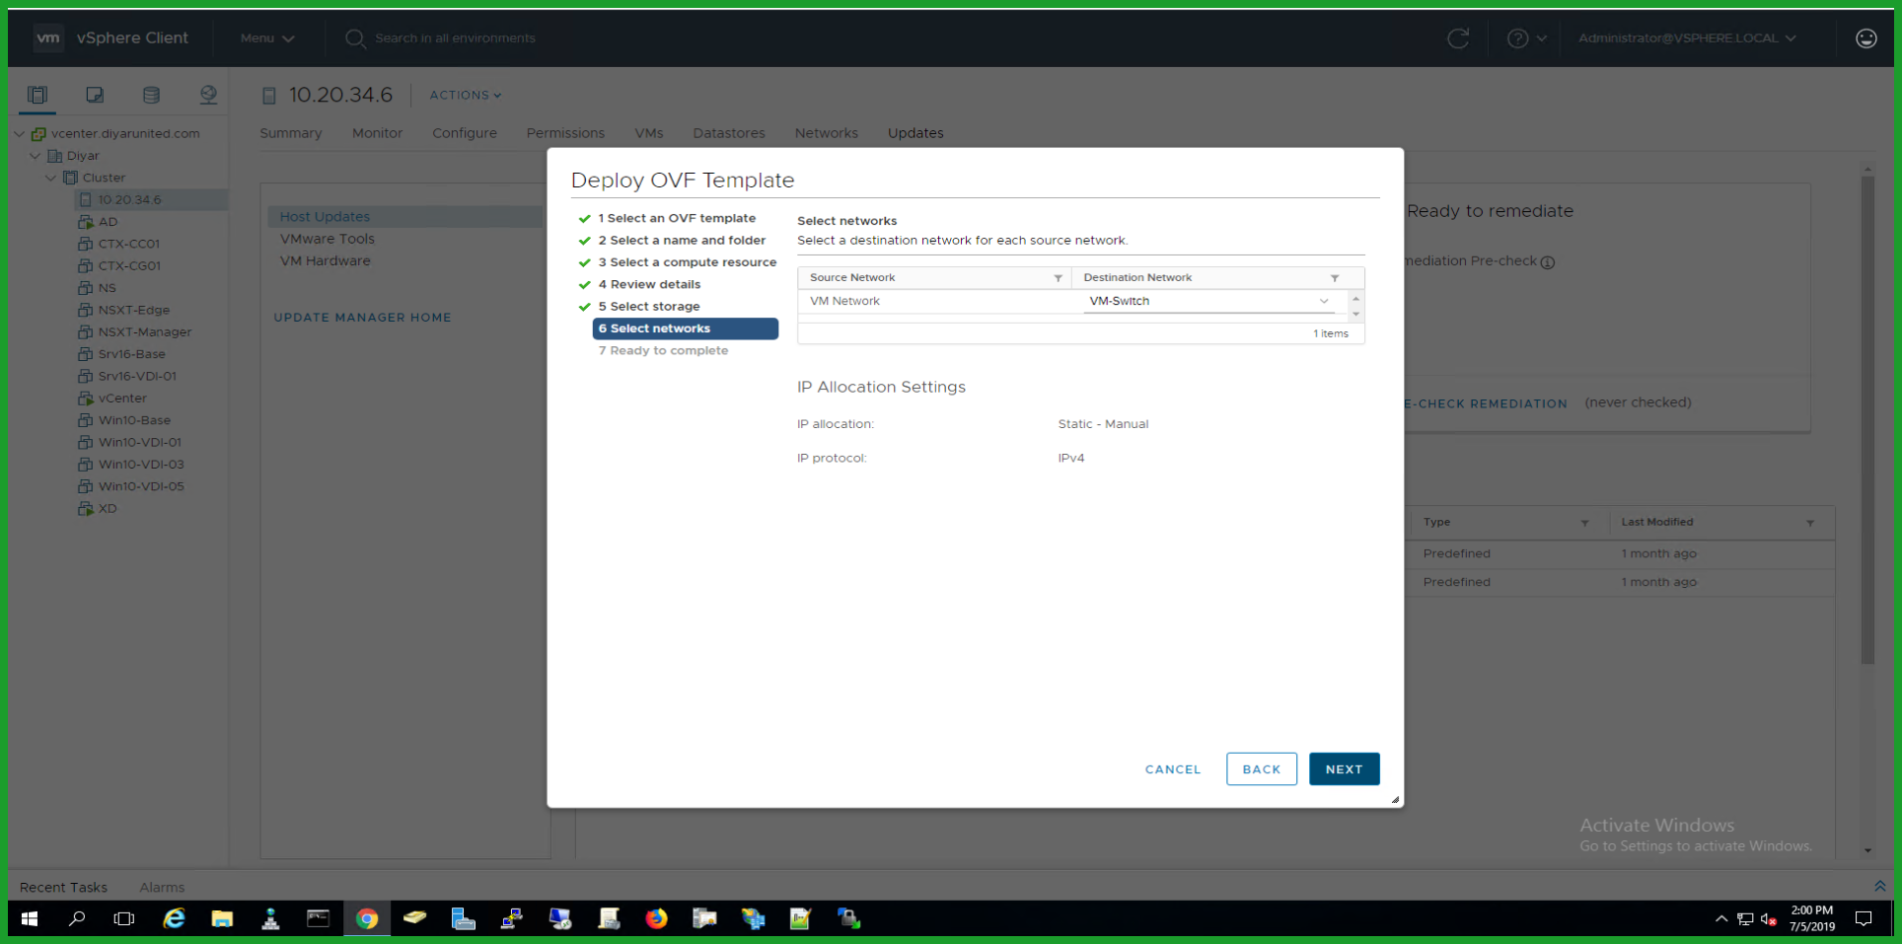Click NEXT in Deploy OVF wizard
Screen dimensions: 1902x944
coord(1344,769)
